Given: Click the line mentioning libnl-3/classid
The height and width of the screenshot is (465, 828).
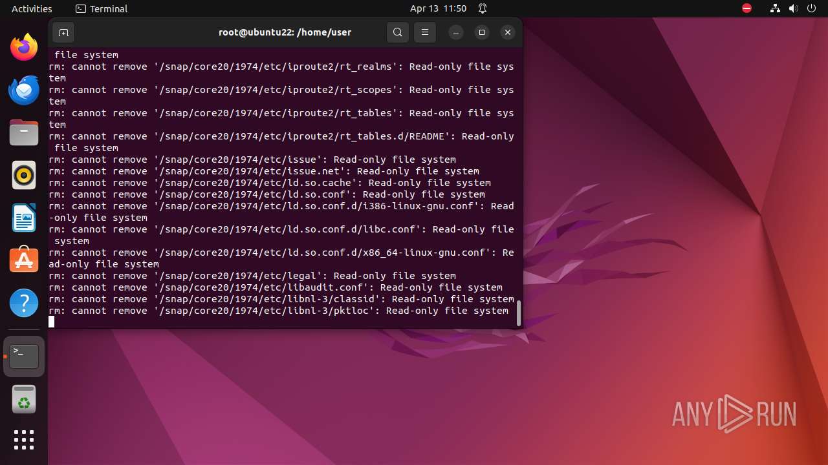Looking at the screenshot, I should coord(281,299).
